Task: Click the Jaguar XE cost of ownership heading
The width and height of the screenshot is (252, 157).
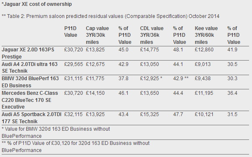Action: coord(37,4)
